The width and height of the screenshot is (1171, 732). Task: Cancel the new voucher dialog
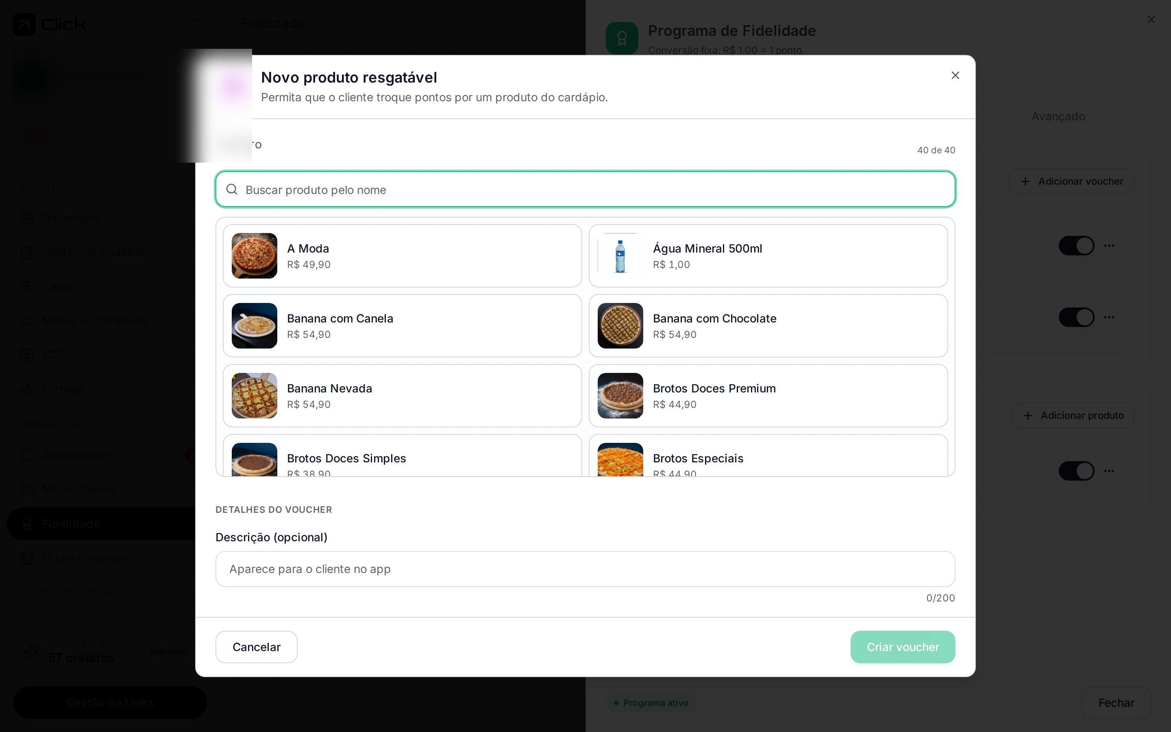[x=257, y=647]
